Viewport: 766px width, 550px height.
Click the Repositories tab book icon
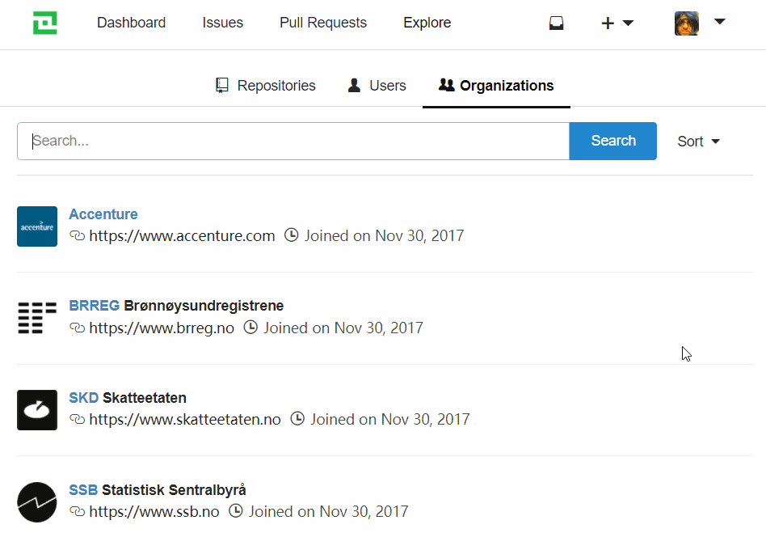click(x=221, y=86)
